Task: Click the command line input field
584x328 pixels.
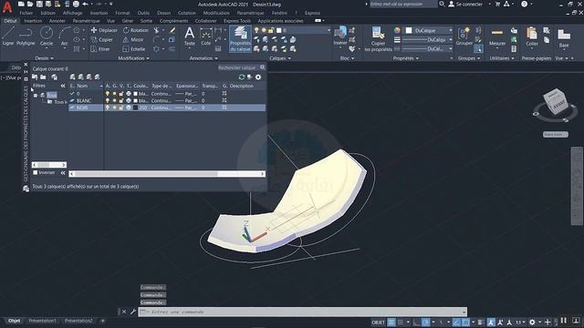Action: point(302,312)
